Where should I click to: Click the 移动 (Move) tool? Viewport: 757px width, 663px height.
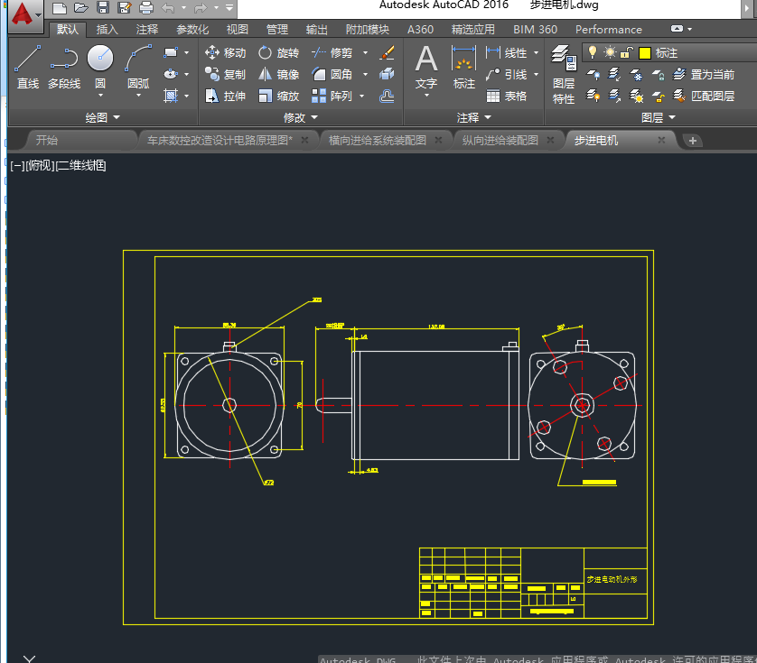pyautogui.click(x=225, y=53)
